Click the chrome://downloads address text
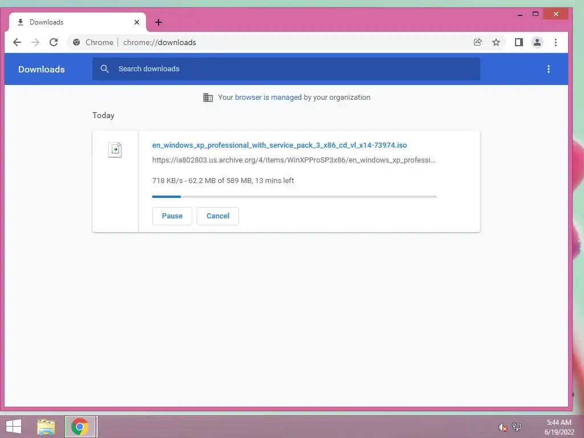584x438 pixels. click(x=160, y=42)
